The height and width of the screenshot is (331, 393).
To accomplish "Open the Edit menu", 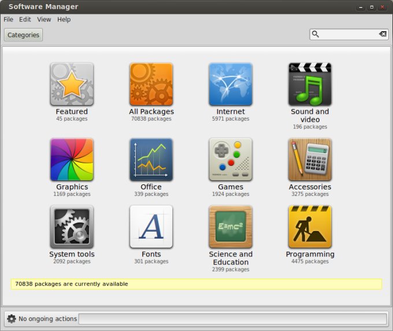I will pos(25,20).
